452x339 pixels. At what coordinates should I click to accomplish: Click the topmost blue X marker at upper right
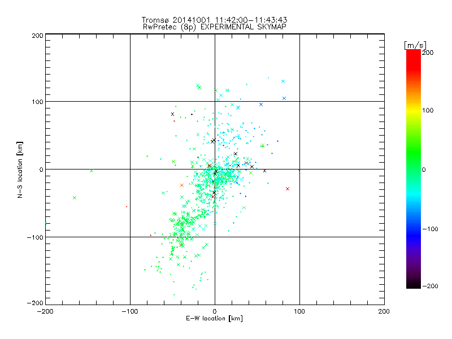click(283, 81)
